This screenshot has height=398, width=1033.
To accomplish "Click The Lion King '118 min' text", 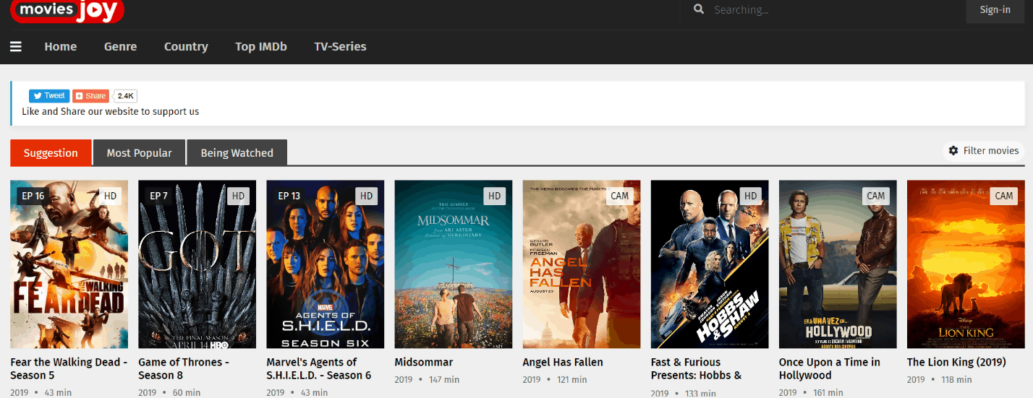I will click(x=957, y=379).
